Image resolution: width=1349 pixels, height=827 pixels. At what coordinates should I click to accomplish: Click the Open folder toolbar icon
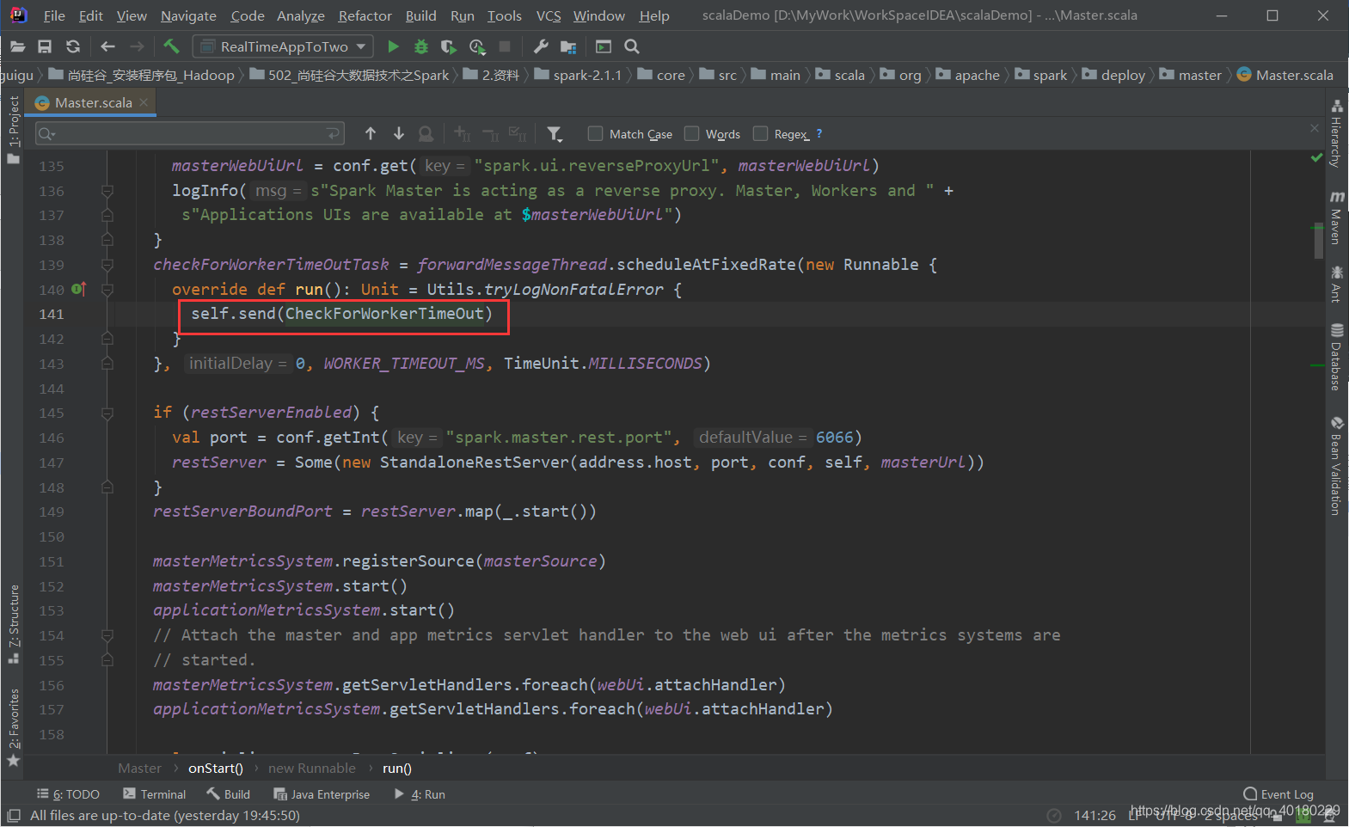17,46
